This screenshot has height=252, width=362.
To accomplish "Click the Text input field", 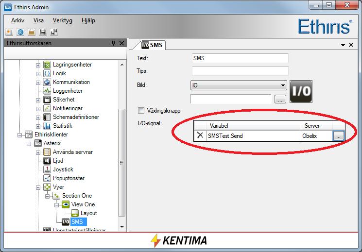I will click(x=240, y=58).
